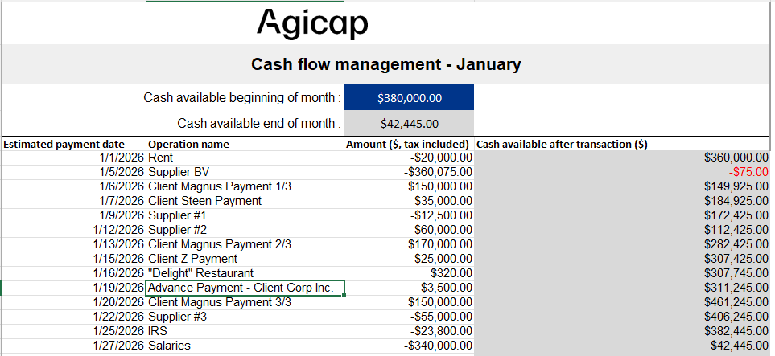Select the Client Steen Payment cell
775x356 pixels.
tap(245, 201)
